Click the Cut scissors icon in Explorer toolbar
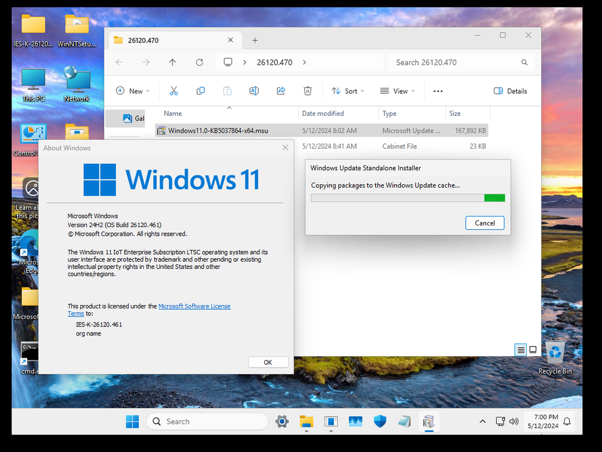This screenshot has width=602, height=452. pos(174,91)
